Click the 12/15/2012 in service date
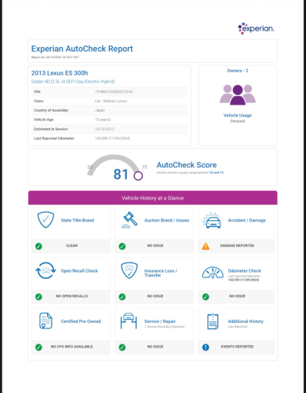Screen dimensions: 306x393 pos(104,129)
